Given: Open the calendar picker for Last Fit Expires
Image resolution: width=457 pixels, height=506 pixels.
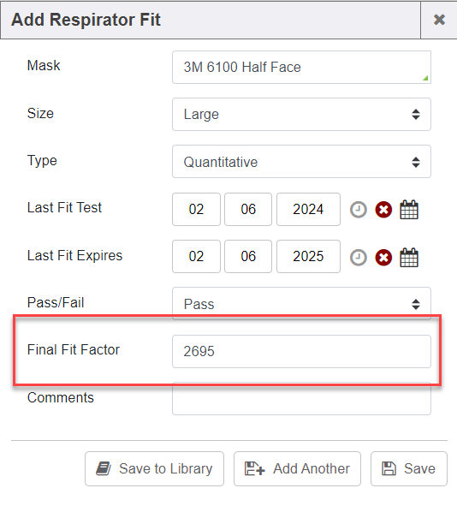Looking at the screenshot, I should click(x=409, y=257).
